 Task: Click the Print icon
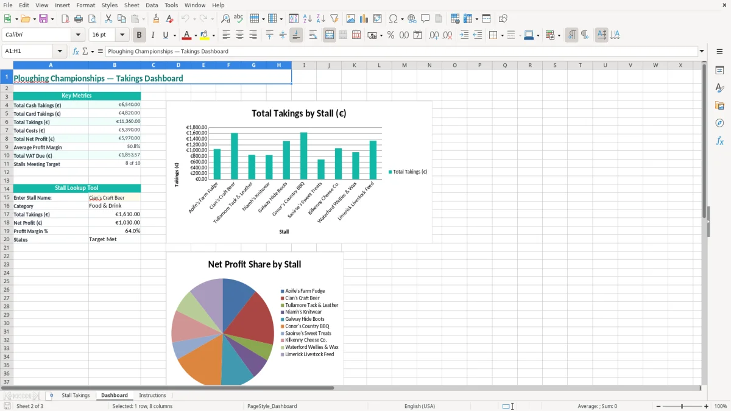tap(79, 19)
